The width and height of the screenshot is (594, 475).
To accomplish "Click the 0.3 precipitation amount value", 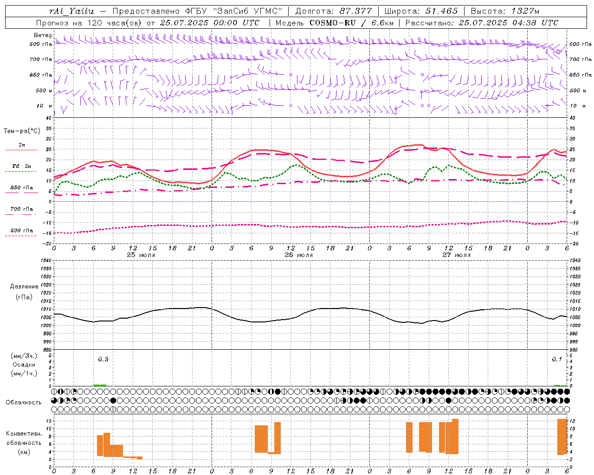I will pyautogui.click(x=103, y=359).
